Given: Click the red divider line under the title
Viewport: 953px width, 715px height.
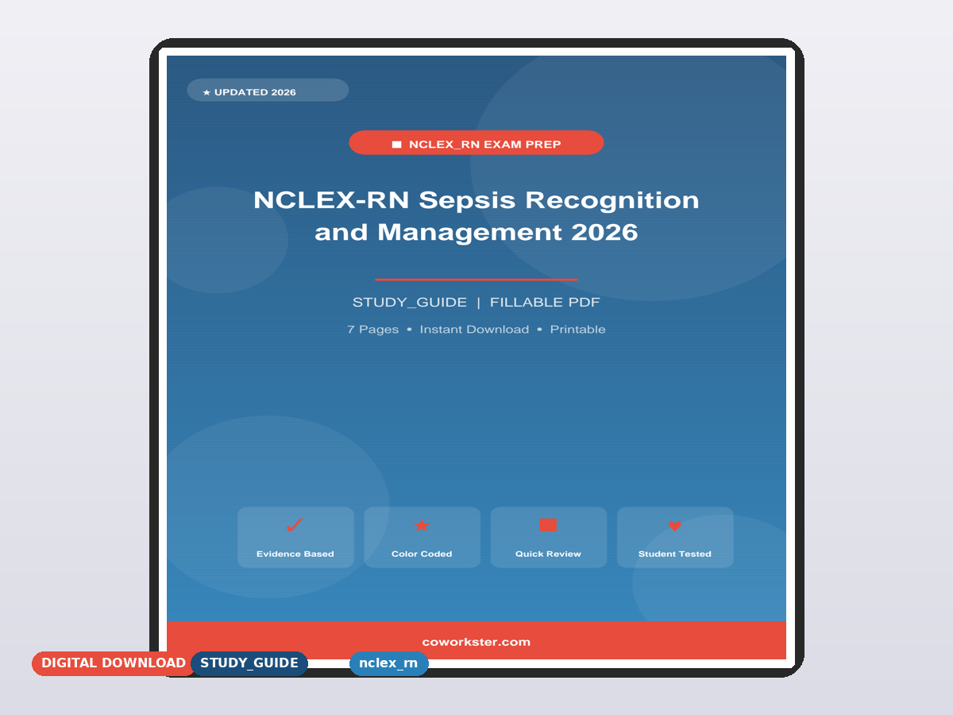Looking at the screenshot, I should 476,280.
